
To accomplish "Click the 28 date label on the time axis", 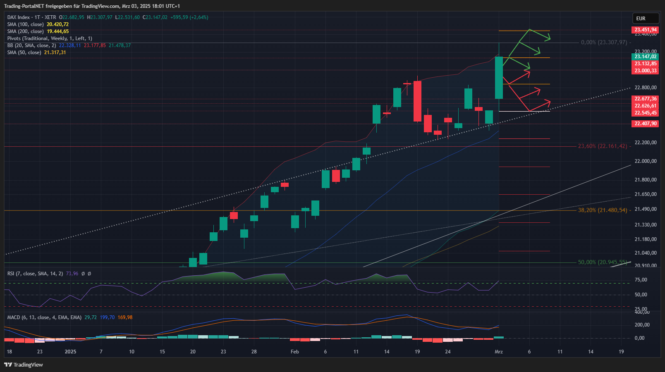I will 254,352.
